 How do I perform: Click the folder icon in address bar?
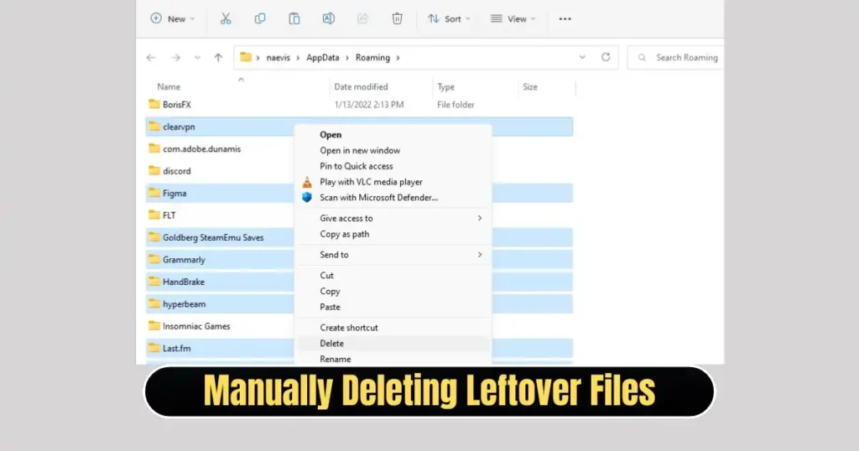tap(246, 57)
